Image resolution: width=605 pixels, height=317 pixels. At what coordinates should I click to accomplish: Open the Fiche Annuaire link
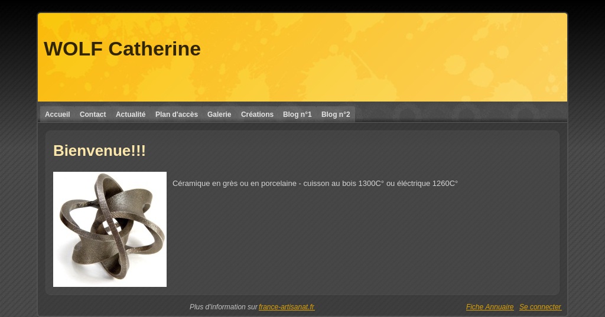[490, 307]
